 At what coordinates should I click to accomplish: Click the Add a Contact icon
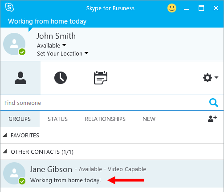click(212, 119)
